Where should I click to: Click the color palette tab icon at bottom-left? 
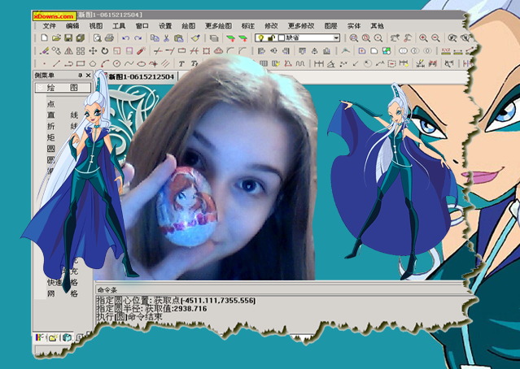[x=40, y=338]
